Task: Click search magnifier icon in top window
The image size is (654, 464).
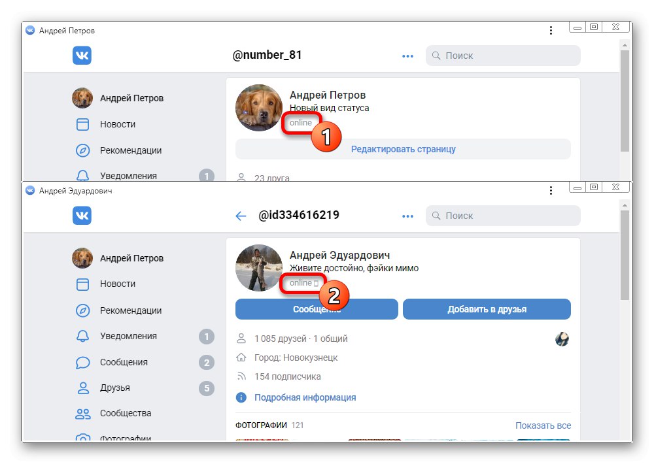Action: 436,56
